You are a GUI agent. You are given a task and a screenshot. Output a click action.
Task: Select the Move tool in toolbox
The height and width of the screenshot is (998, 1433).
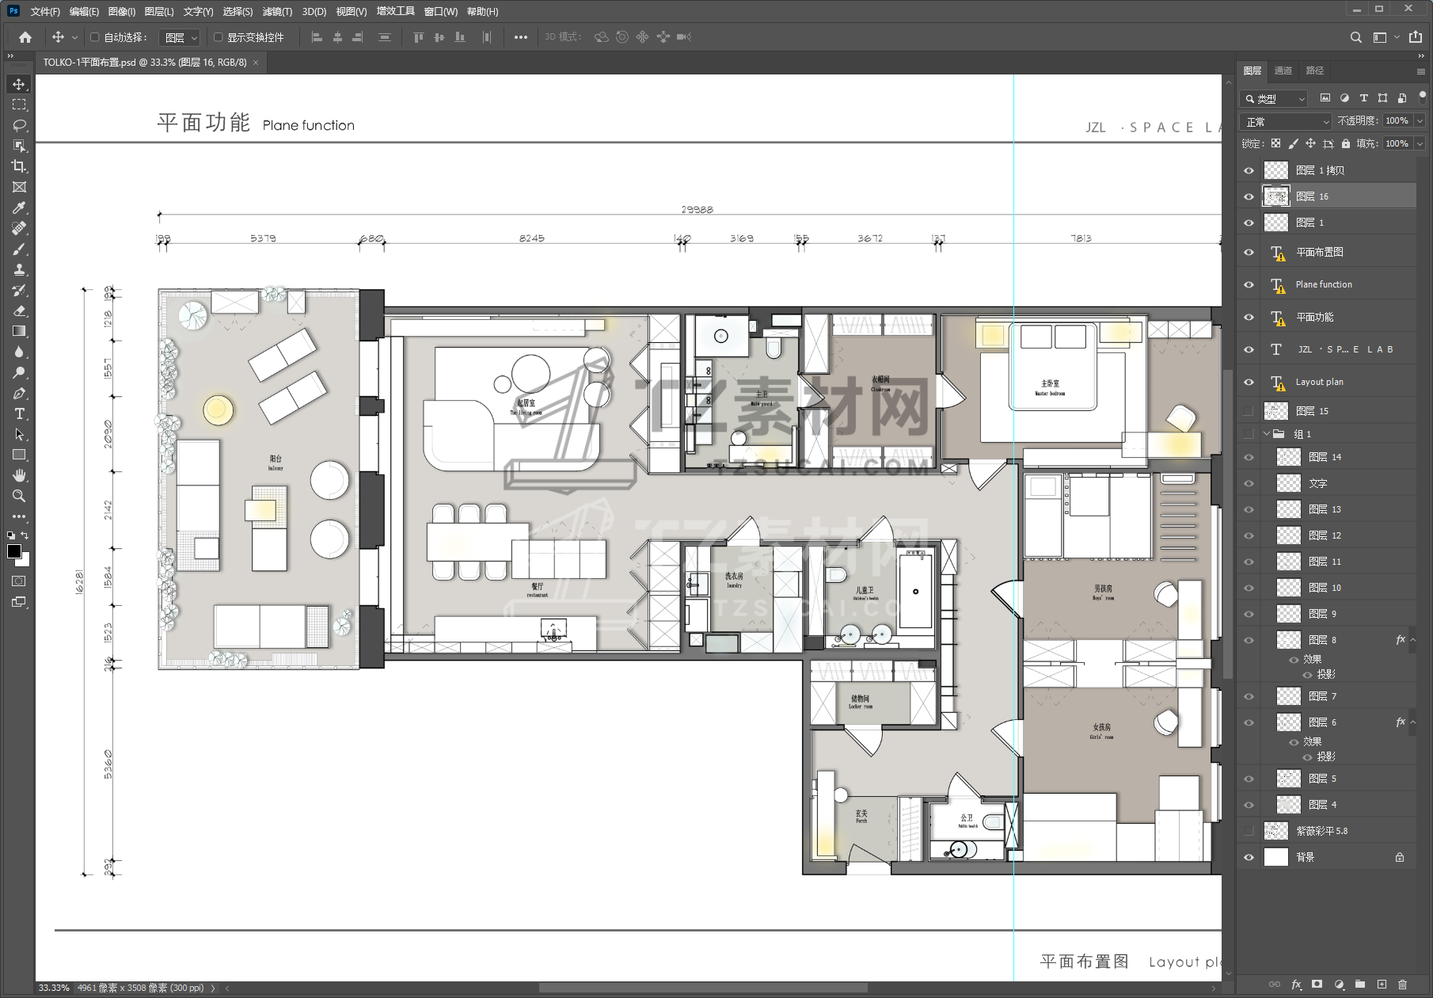(19, 84)
